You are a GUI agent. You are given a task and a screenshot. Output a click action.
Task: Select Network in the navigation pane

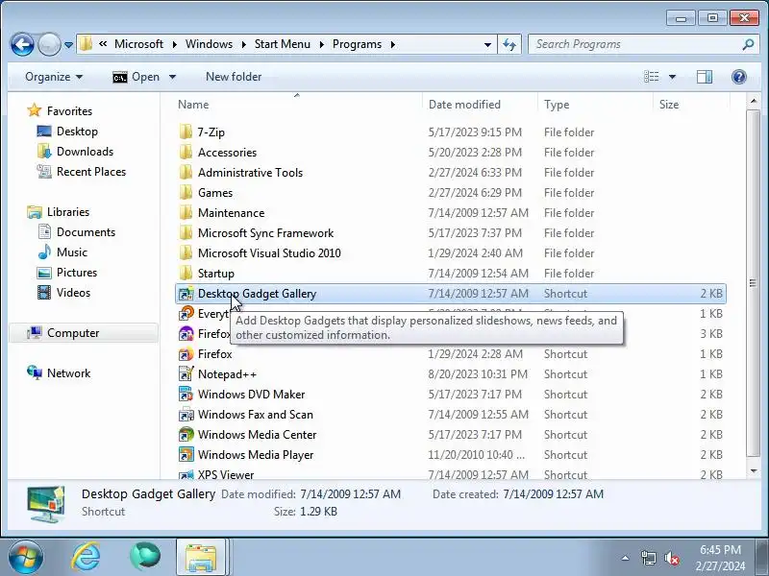[x=68, y=372]
